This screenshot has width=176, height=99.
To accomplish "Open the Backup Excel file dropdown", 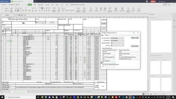I will pos(117,43).
